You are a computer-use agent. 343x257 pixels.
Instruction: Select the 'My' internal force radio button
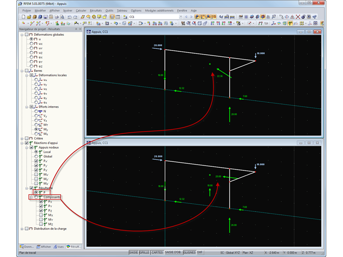coord(36,129)
